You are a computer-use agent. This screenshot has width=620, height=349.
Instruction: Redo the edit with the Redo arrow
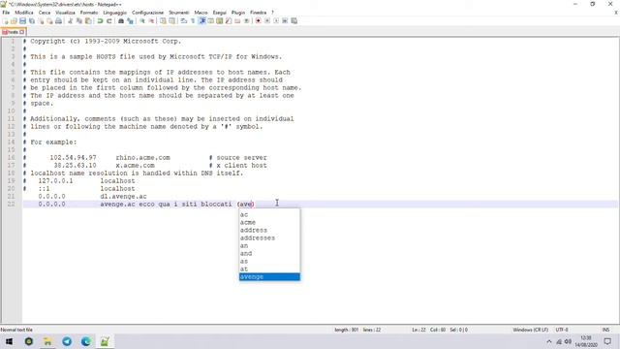tap(109, 21)
